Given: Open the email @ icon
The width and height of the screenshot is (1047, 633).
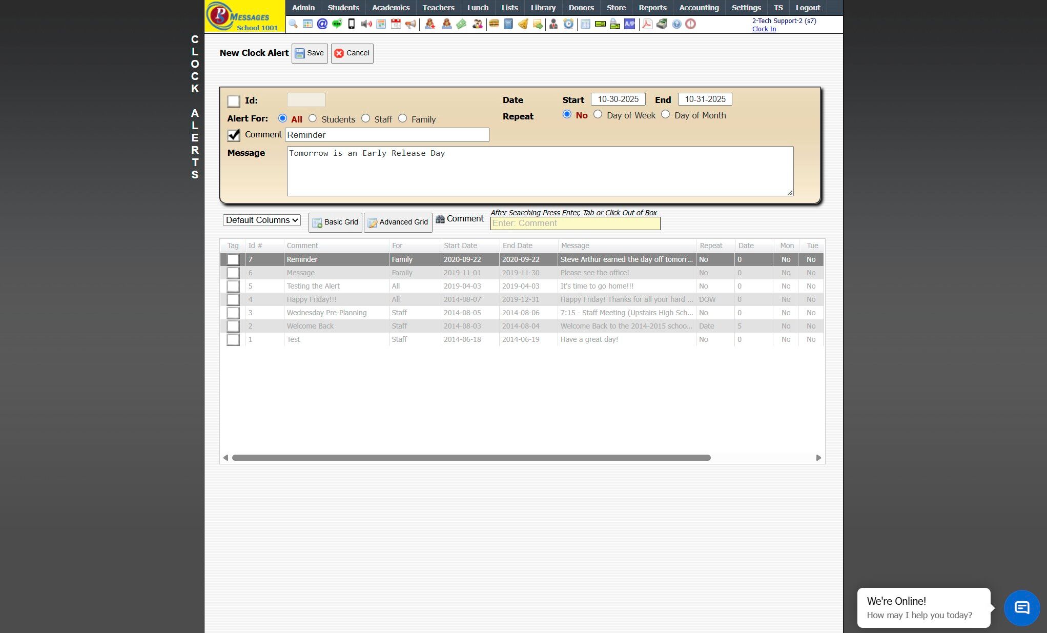Looking at the screenshot, I should pos(322,24).
